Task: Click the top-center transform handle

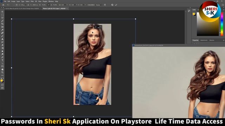Action: pos(73,19)
